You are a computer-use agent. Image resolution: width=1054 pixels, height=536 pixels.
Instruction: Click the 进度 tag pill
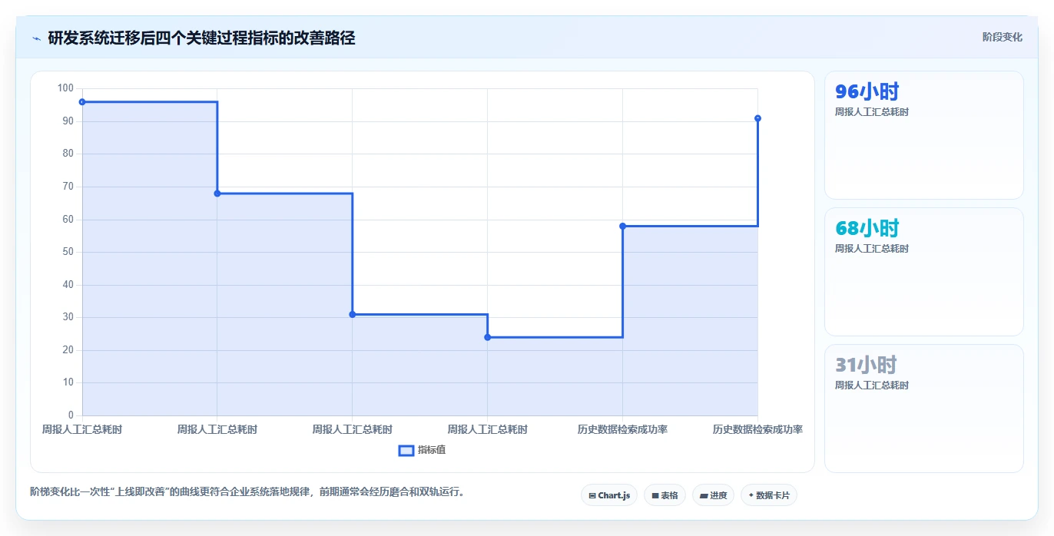(713, 495)
